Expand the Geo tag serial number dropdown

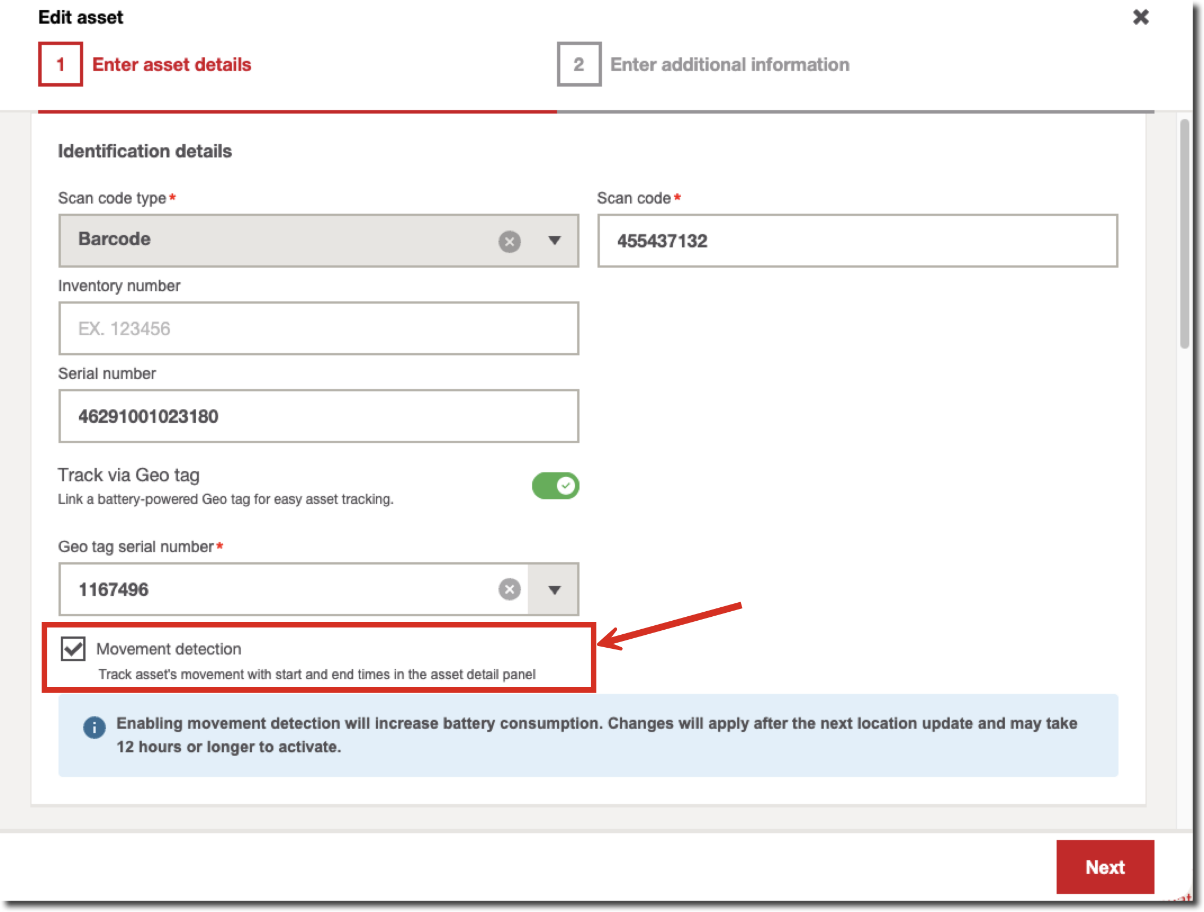tap(554, 589)
